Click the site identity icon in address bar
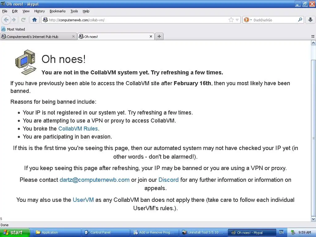The width and height of the screenshot is (316, 237). point(45,20)
